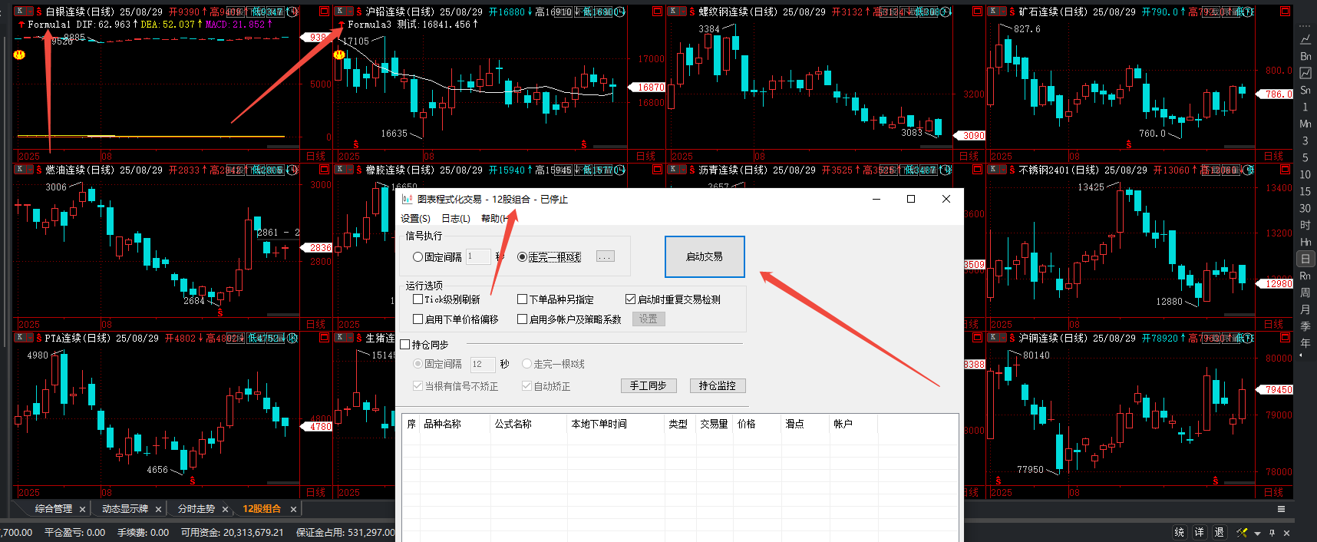Switch to the 综合管理 tab
This screenshot has width=1317, height=542.
(53, 509)
